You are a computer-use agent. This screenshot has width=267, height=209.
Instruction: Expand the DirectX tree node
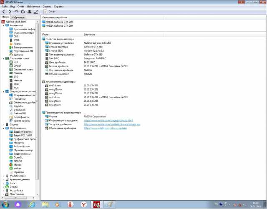3,187
